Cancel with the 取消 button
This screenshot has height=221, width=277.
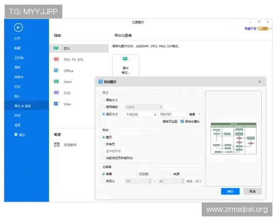(x=253, y=191)
